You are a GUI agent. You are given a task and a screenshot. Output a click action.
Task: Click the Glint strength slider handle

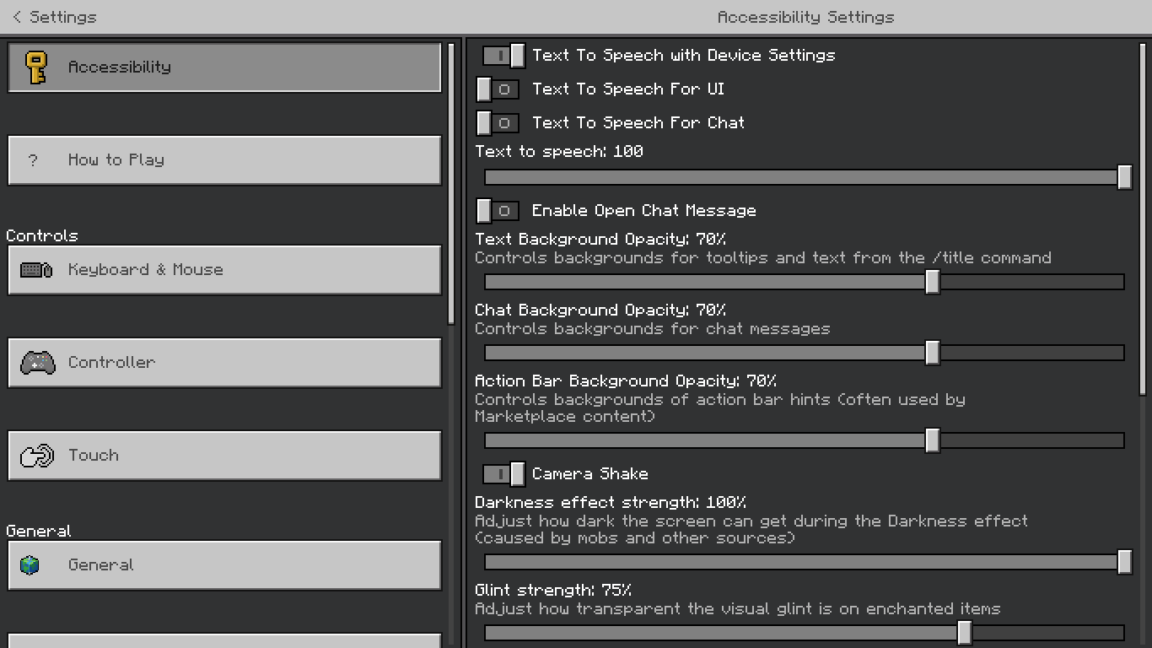(964, 633)
